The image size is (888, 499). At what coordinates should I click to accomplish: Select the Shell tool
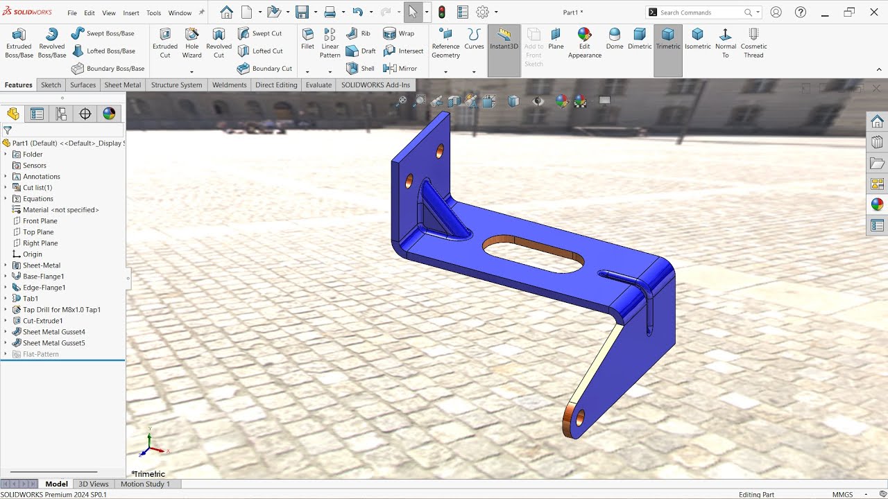pyautogui.click(x=360, y=69)
